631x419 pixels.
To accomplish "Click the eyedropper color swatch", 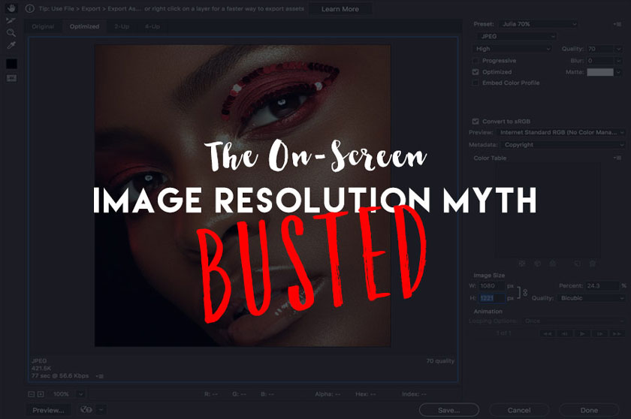I will coord(11,64).
